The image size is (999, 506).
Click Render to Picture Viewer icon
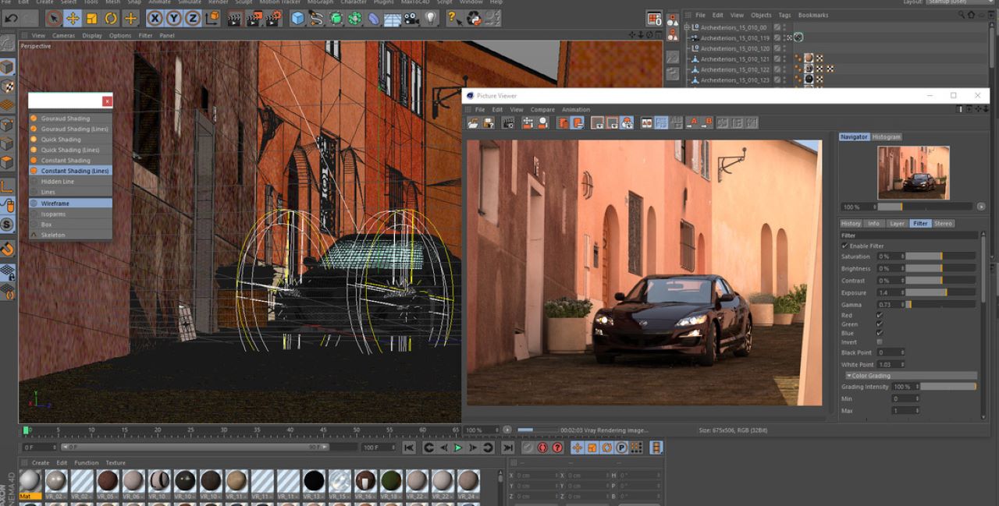[254, 18]
